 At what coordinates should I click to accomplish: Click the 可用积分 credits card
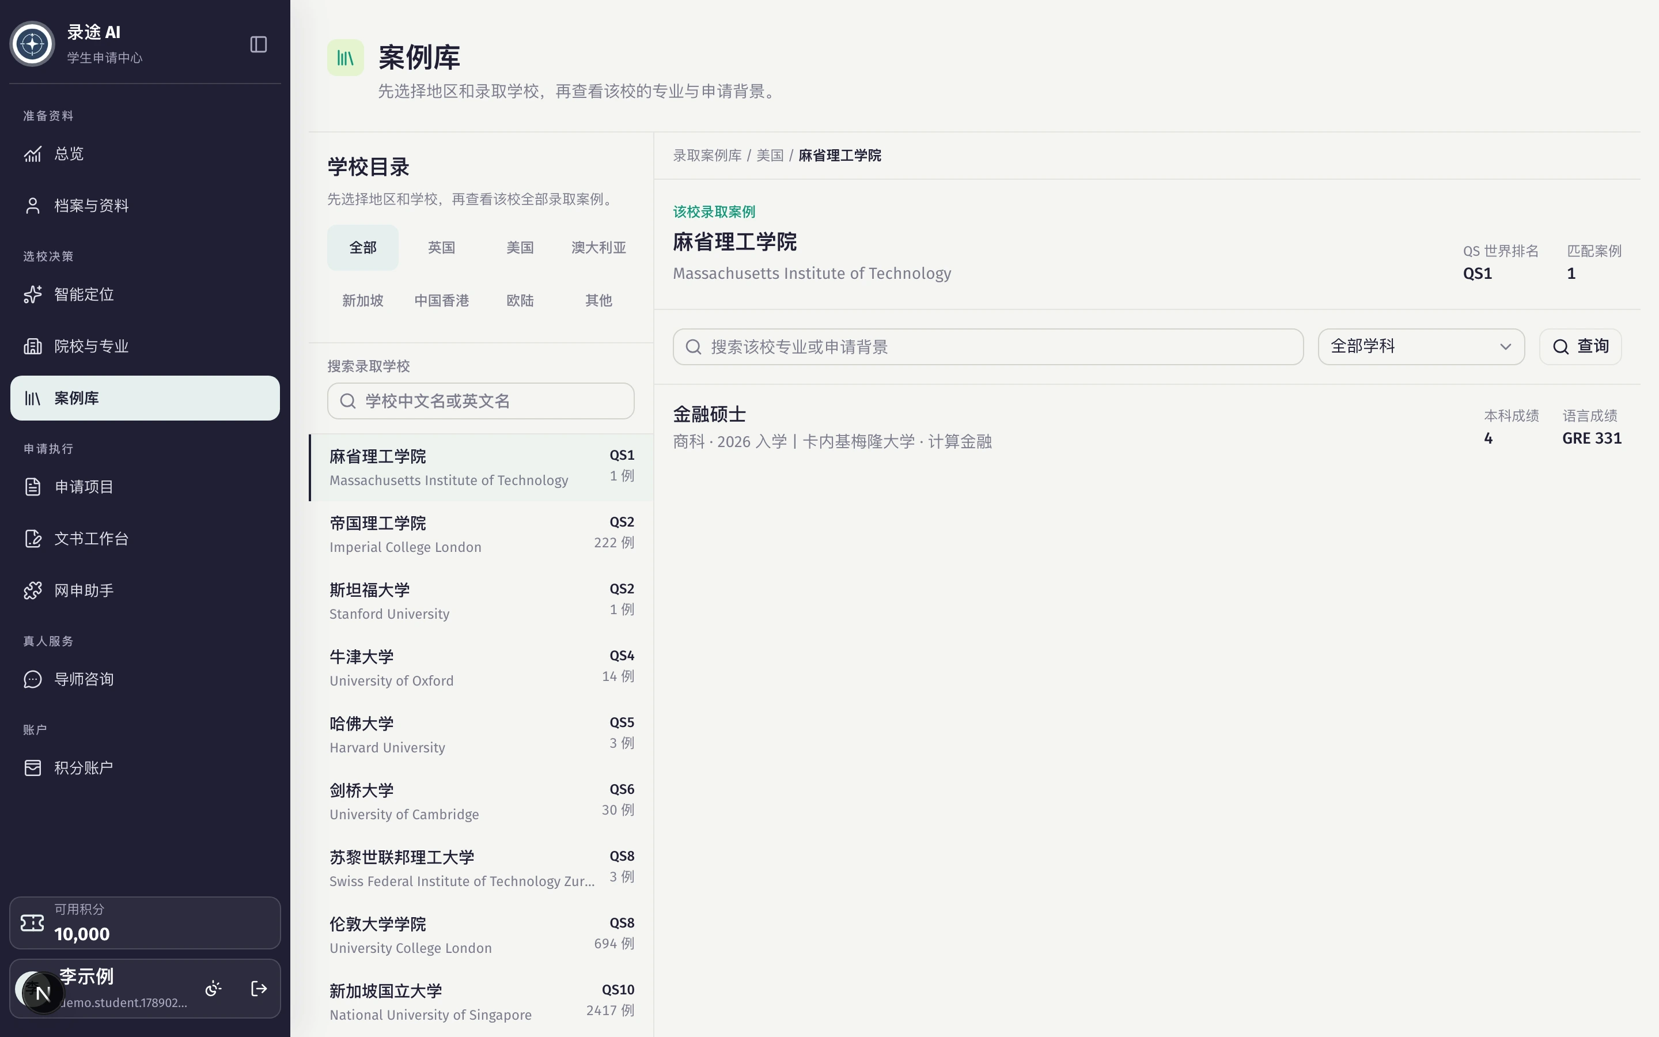(145, 922)
